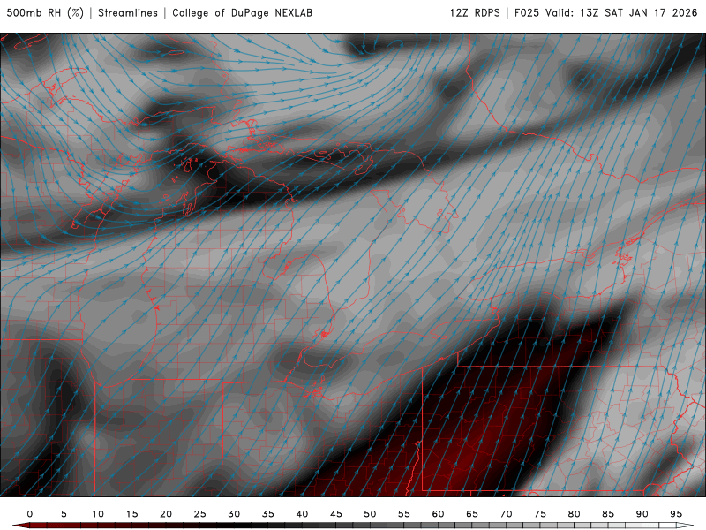Click the 10 label on the color scale
This screenshot has width=706, height=530.
(x=98, y=514)
